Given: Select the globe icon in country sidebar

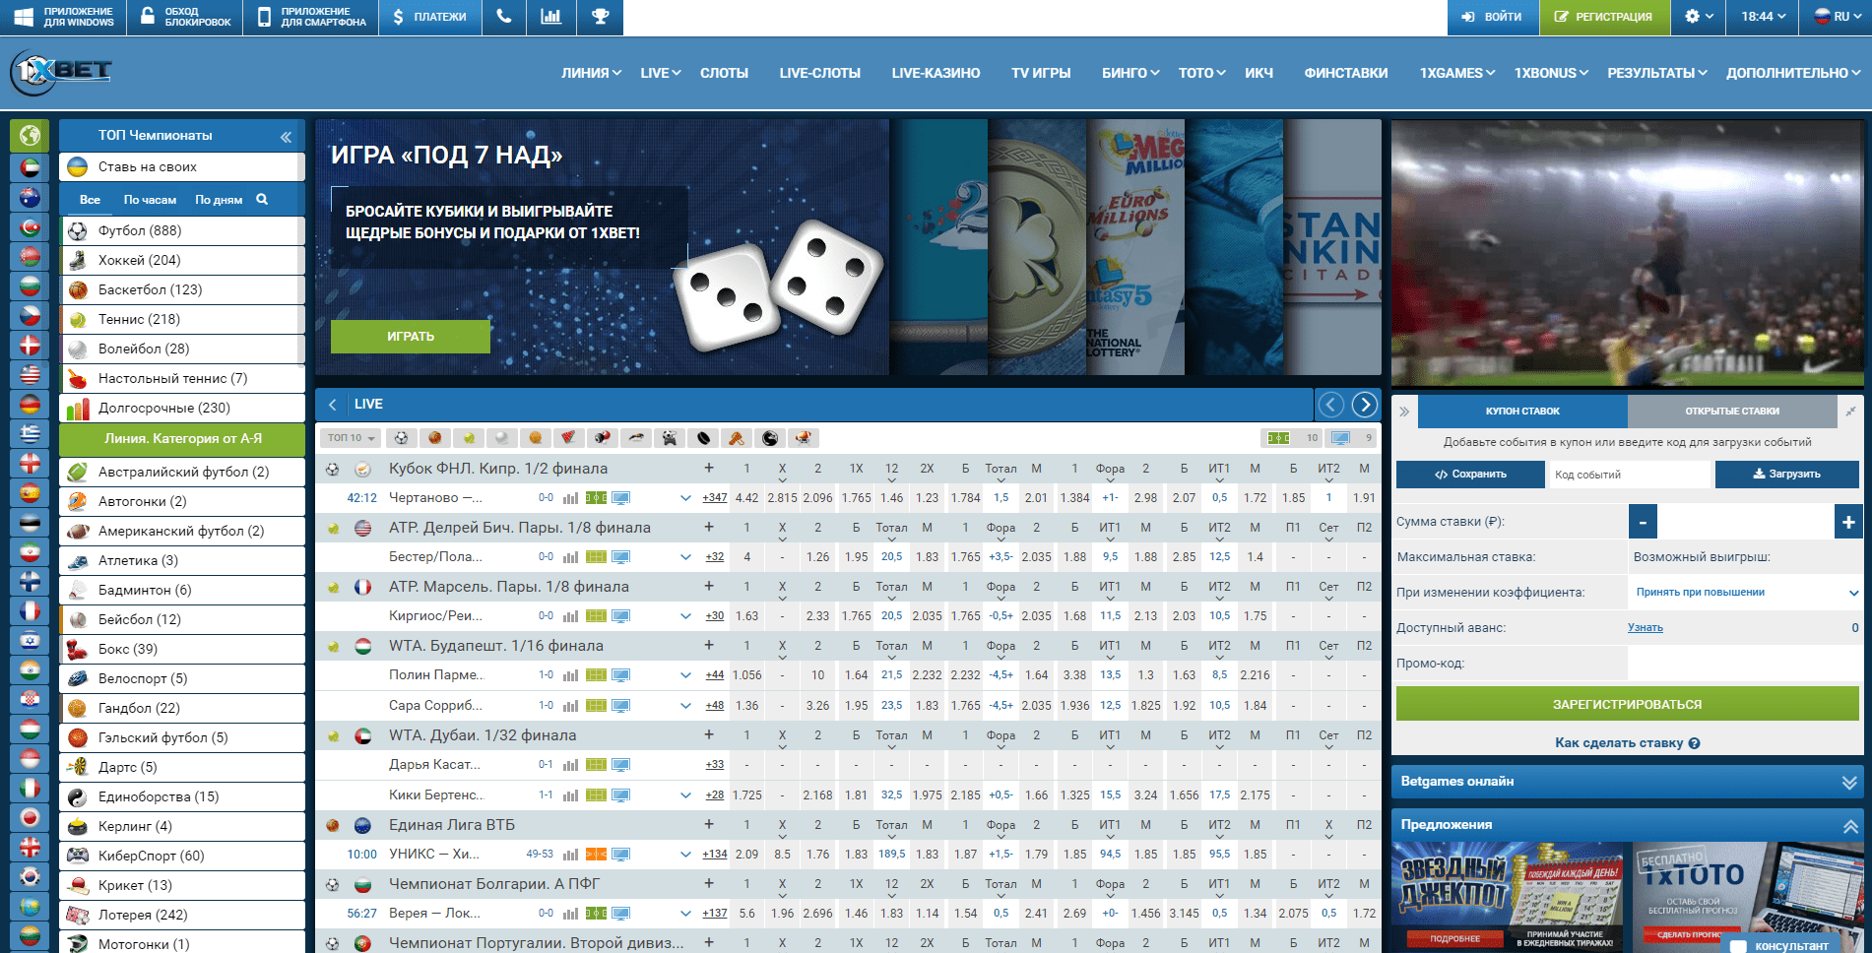Looking at the screenshot, I should (30, 135).
